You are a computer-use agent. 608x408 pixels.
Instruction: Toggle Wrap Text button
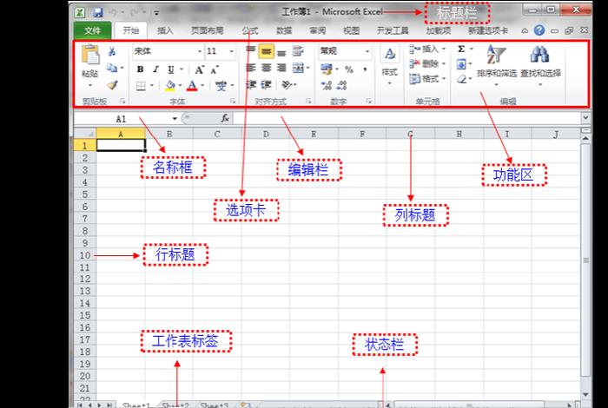[298, 50]
